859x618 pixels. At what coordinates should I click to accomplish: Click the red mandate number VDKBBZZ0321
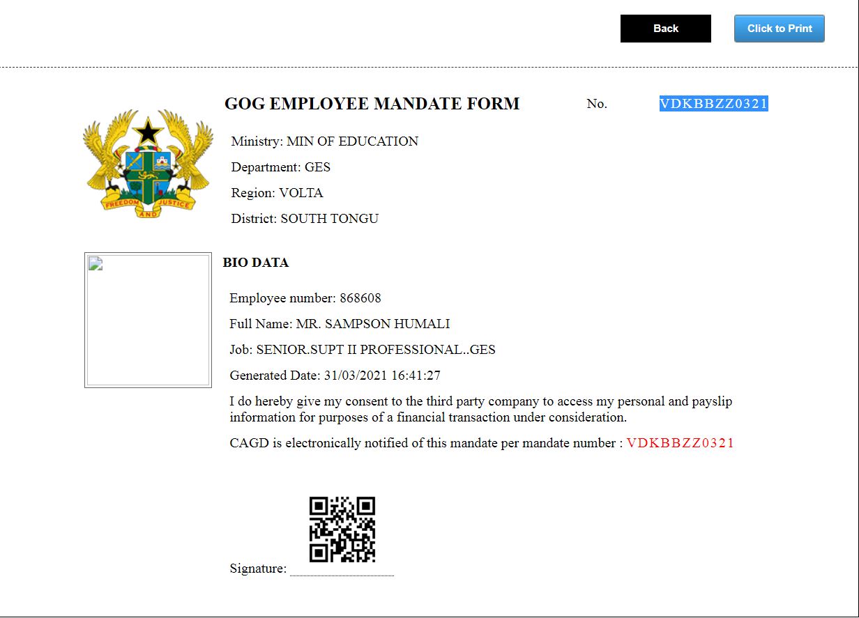point(680,443)
